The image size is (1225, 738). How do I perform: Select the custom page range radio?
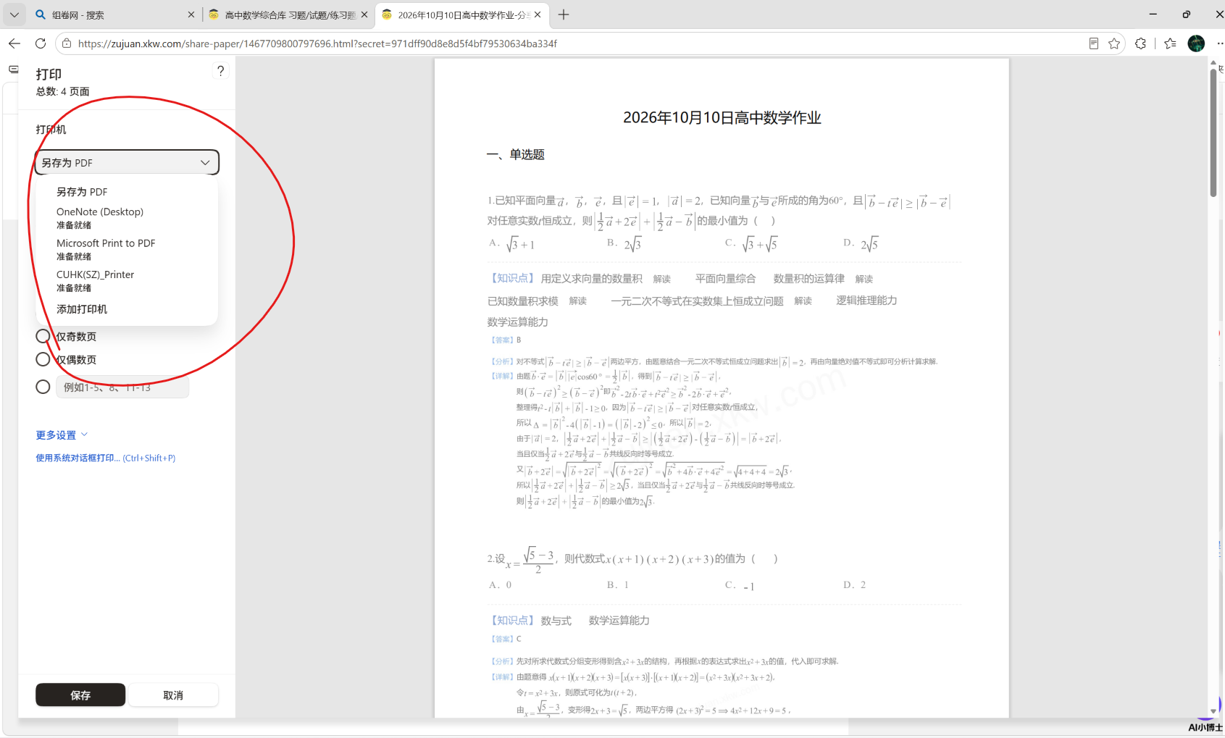click(x=43, y=387)
